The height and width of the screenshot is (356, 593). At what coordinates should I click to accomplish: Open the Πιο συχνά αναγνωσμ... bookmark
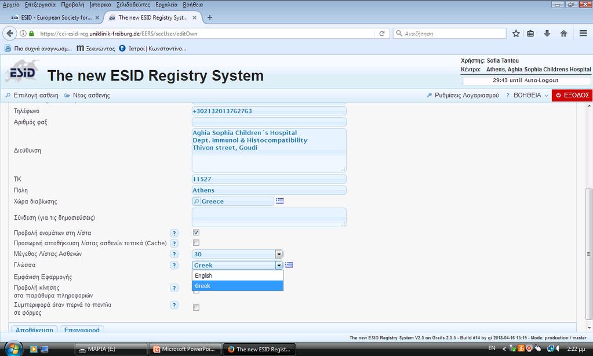point(38,49)
